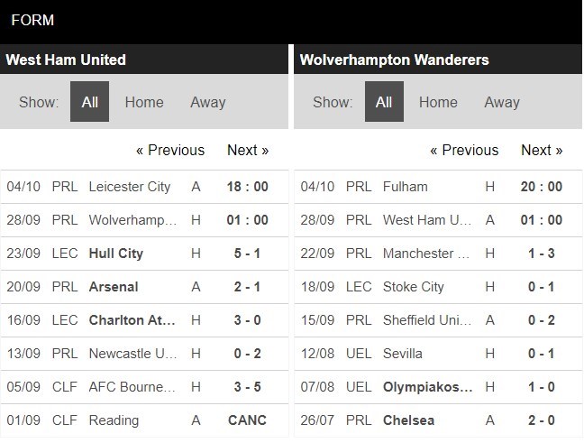
Task: Switch Wolverhampton form to Home matches
Action: (x=438, y=102)
